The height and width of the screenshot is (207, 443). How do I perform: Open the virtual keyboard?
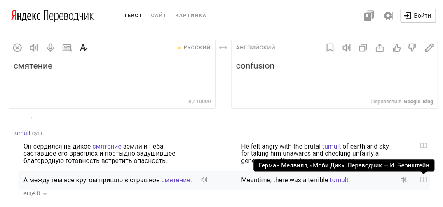click(67, 48)
